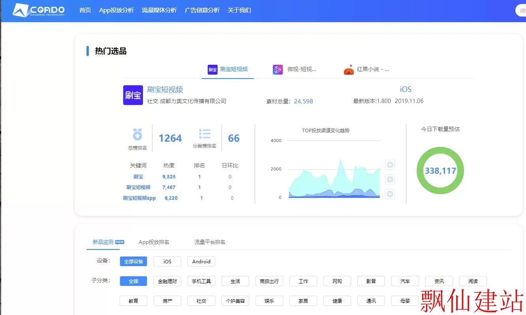Filter by 手机工具 subcategory

[x=201, y=281]
